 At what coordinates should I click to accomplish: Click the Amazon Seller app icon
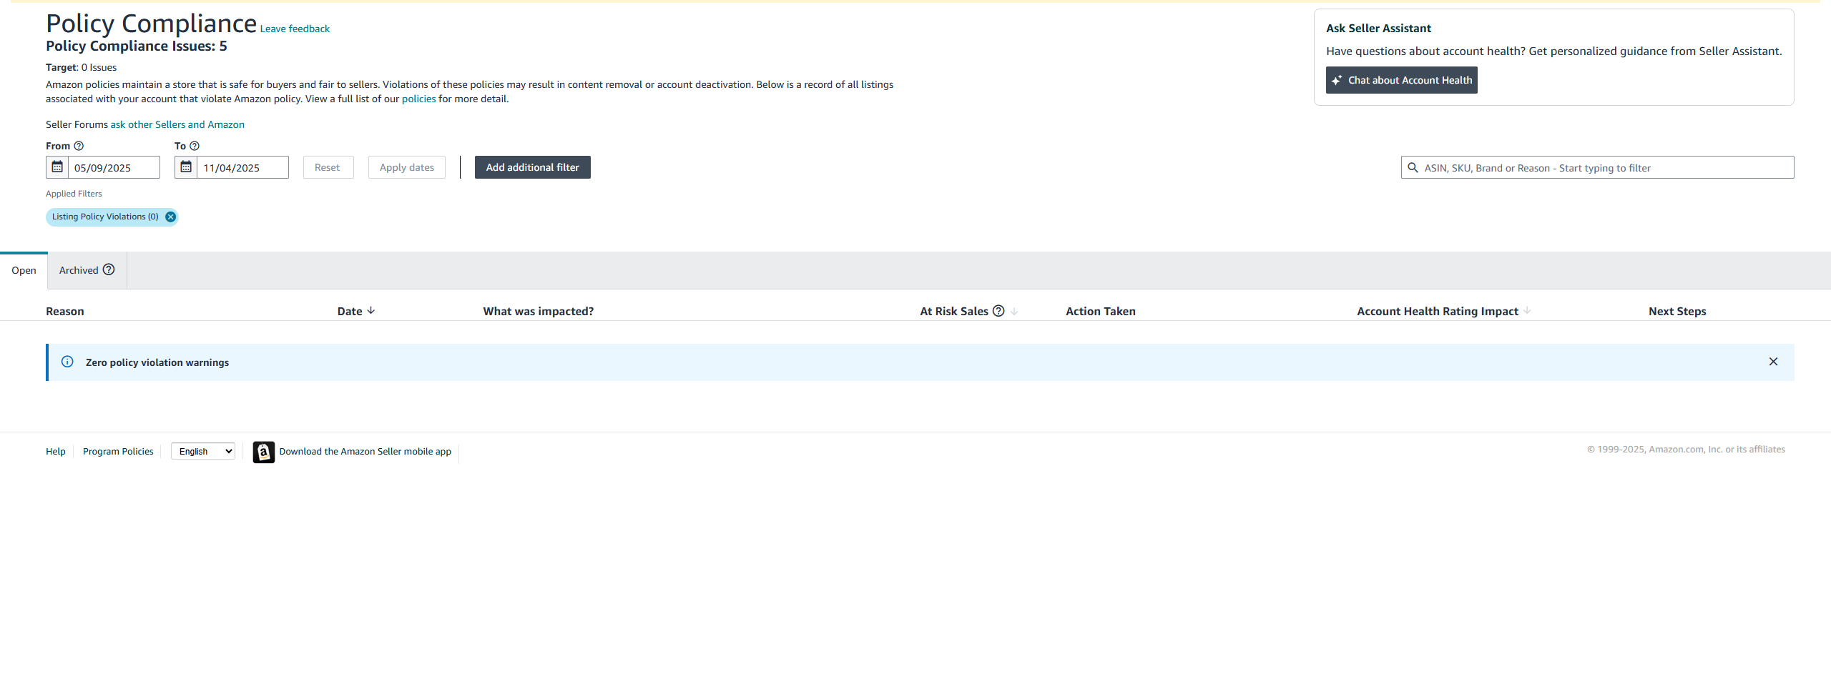pyautogui.click(x=264, y=452)
